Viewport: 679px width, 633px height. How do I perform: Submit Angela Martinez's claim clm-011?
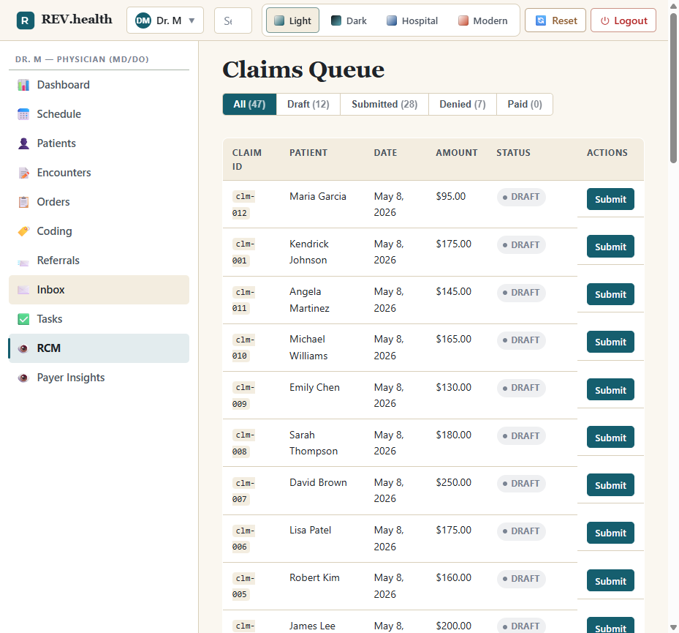(610, 294)
